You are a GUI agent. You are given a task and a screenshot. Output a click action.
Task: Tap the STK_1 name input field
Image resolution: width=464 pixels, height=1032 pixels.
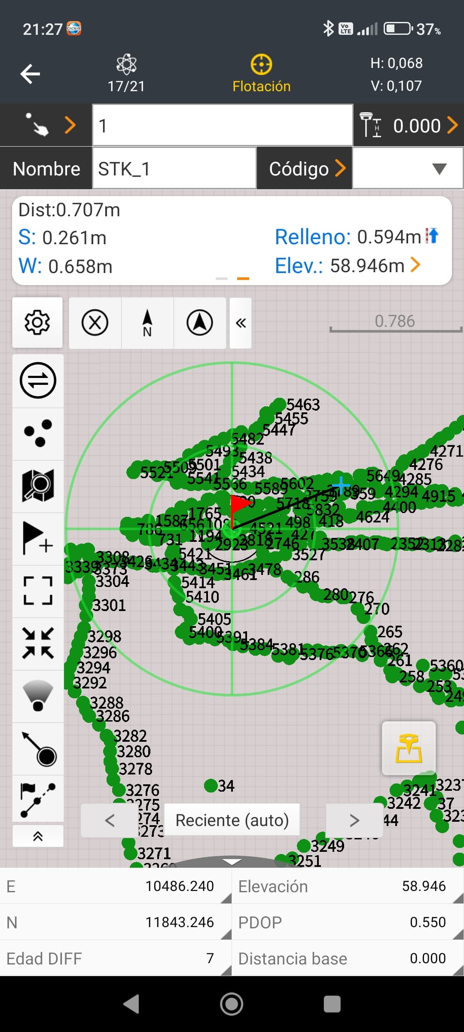[x=174, y=169]
